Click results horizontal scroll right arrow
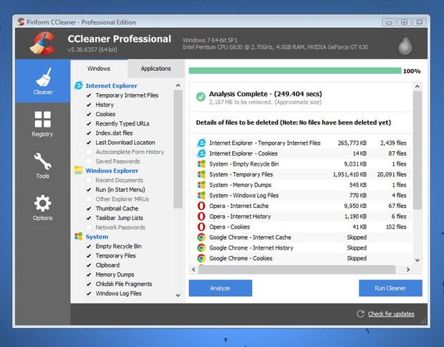The image size is (444, 347). coord(408,270)
